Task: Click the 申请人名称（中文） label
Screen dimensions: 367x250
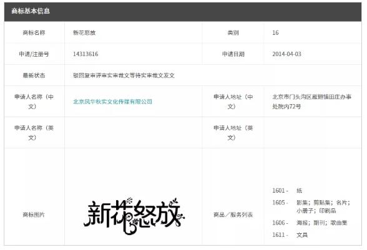Action: pos(34,102)
